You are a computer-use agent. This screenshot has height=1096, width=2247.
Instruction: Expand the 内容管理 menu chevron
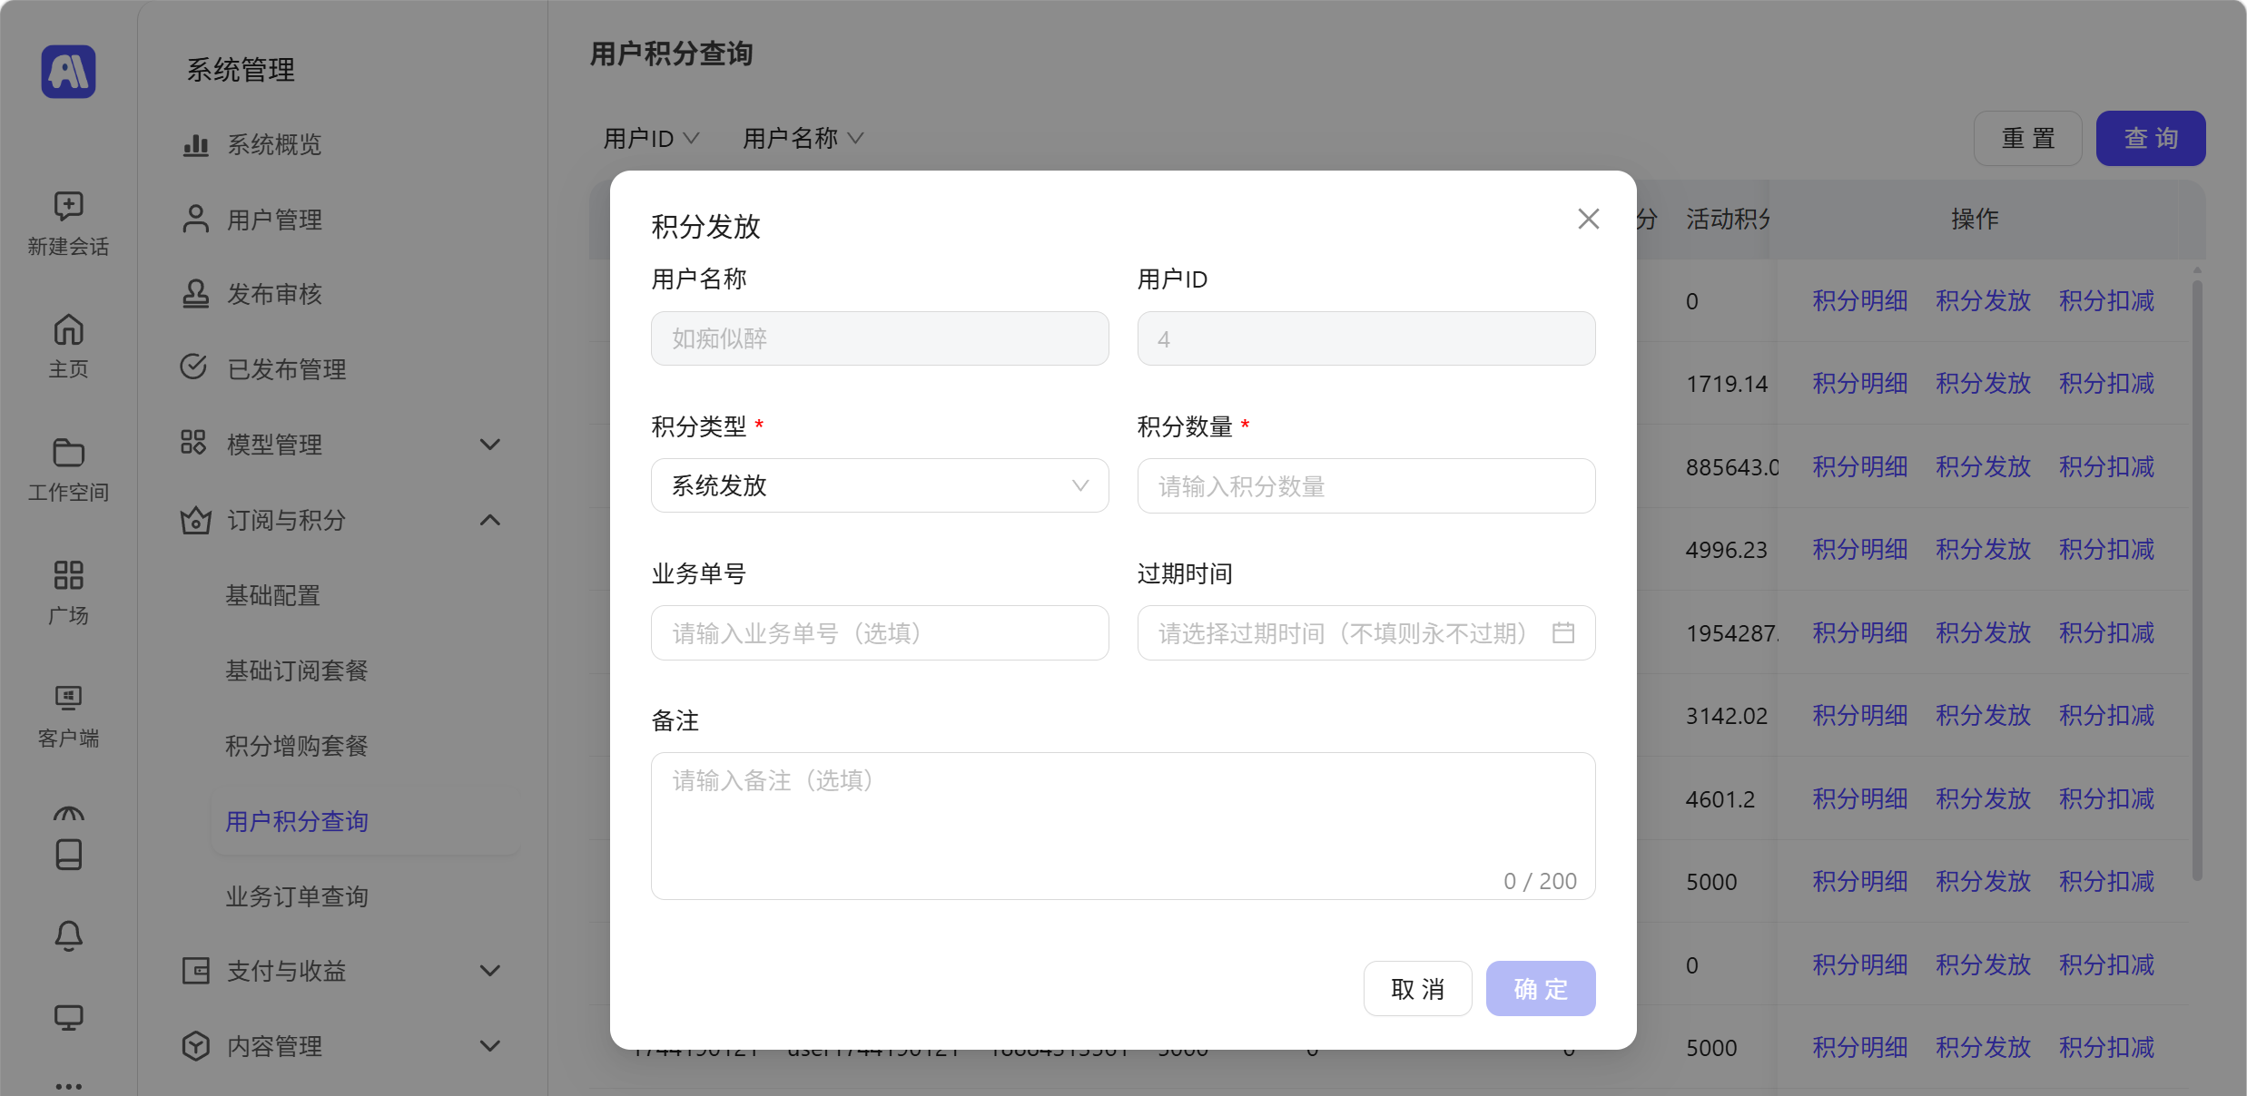tap(490, 1046)
